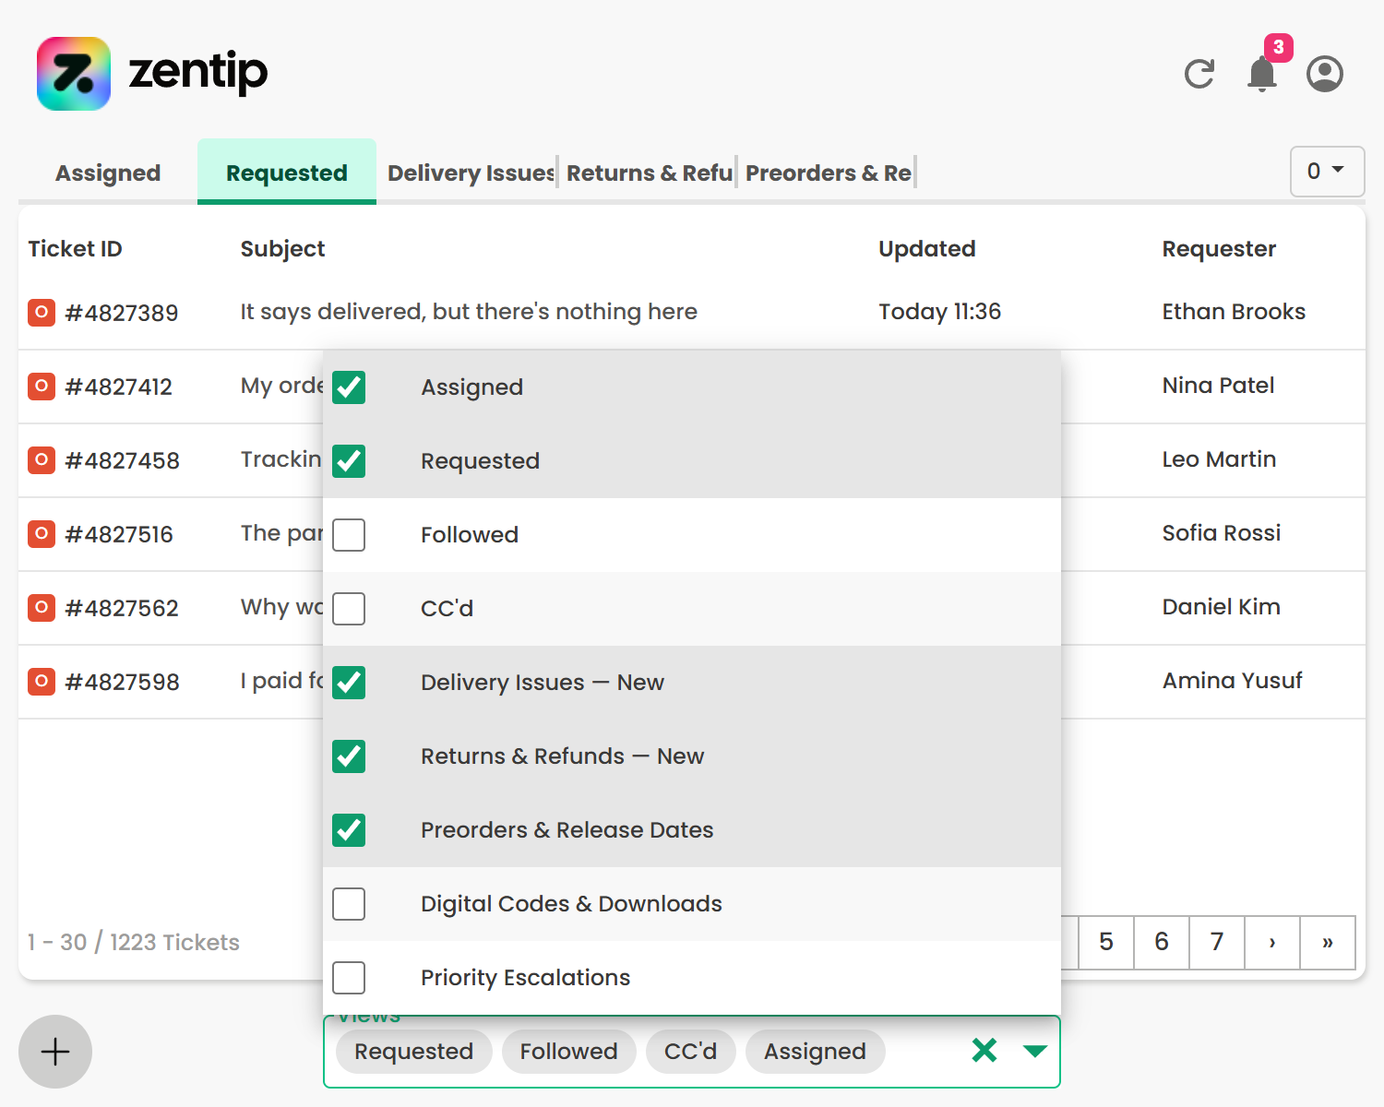Check the Followed view checkbox
This screenshot has width=1384, height=1107.
[x=349, y=535]
